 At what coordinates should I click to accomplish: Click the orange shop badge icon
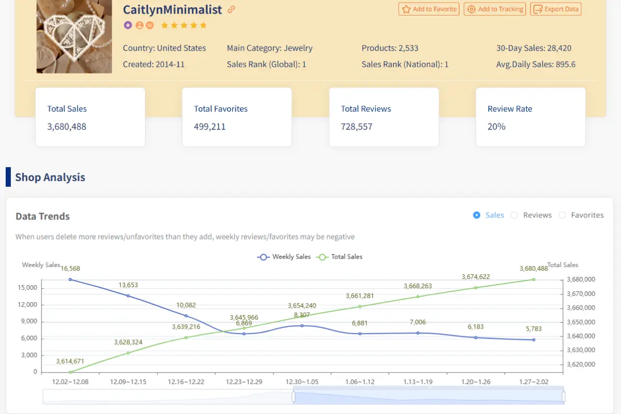pos(151,24)
